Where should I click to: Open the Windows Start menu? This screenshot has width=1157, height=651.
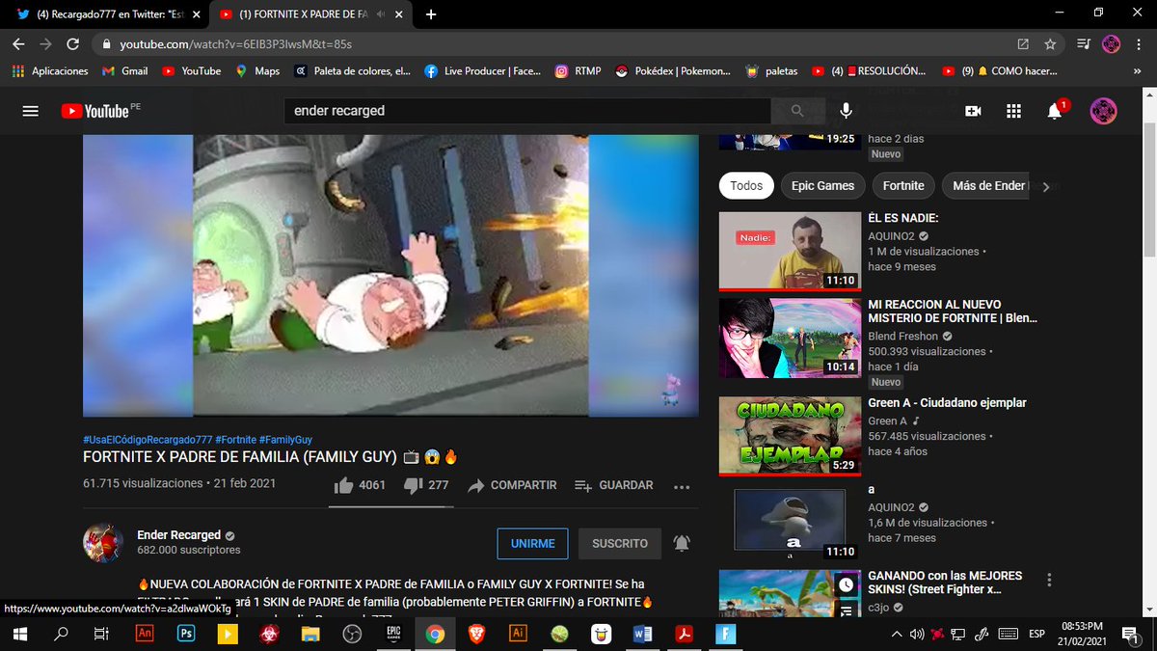[20, 634]
